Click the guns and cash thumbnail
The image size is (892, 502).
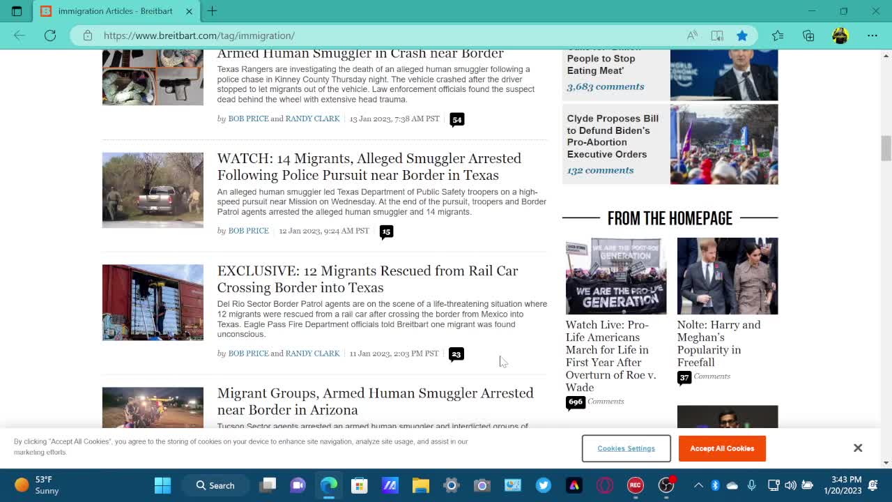153,77
